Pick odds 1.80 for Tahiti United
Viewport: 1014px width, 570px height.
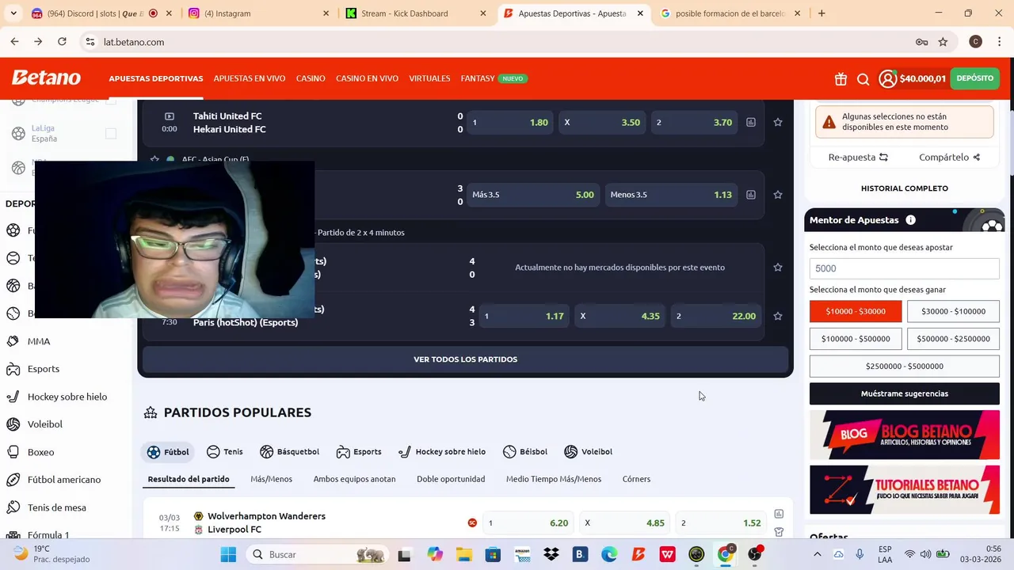pyautogui.click(x=510, y=123)
